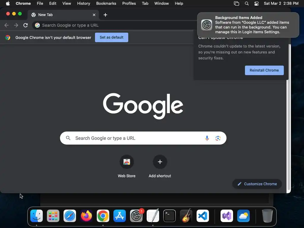
Task: Open a new tab with plus button
Action: [105, 15]
